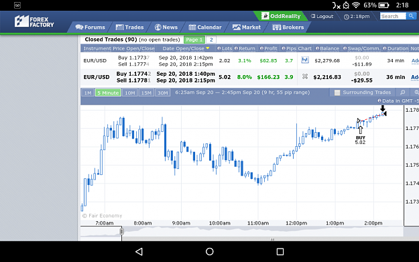Close chart of the $166.23 trade
Screen dimensions: 419x262
point(305,76)
